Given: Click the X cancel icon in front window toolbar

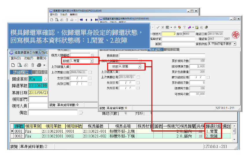Looking at the screenshot, I should tap(163, 27).
